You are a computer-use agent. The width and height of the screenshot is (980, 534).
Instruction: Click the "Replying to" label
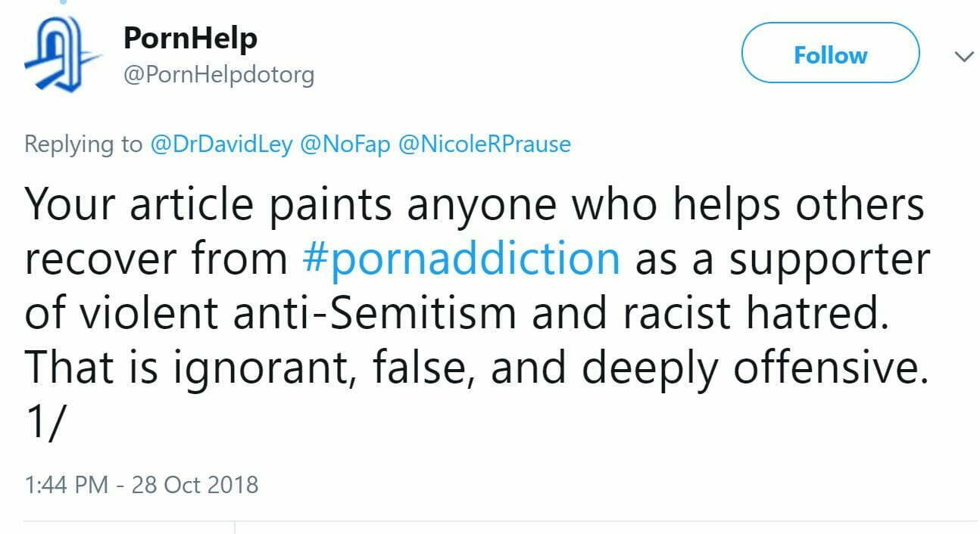tap(83, 144)
